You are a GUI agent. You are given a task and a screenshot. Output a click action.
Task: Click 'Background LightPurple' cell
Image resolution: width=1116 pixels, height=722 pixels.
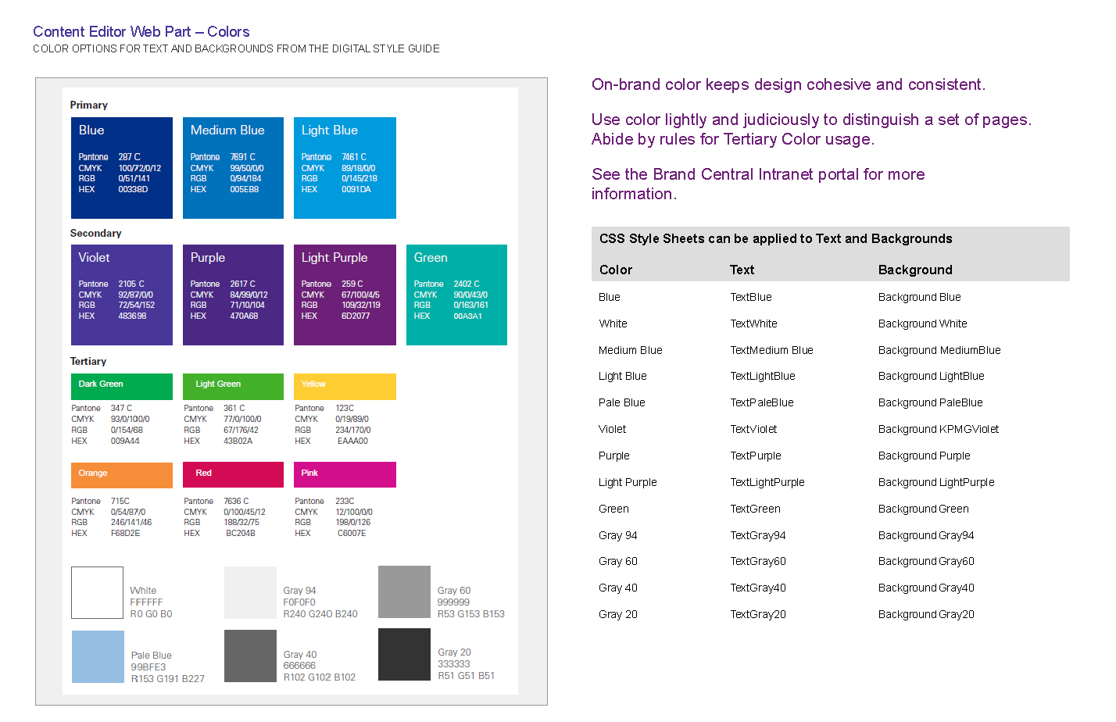936,483
